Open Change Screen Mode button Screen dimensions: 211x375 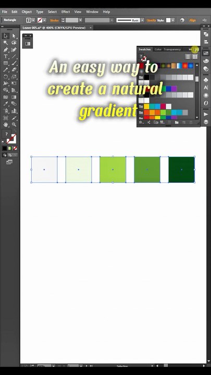click(9, 162)
